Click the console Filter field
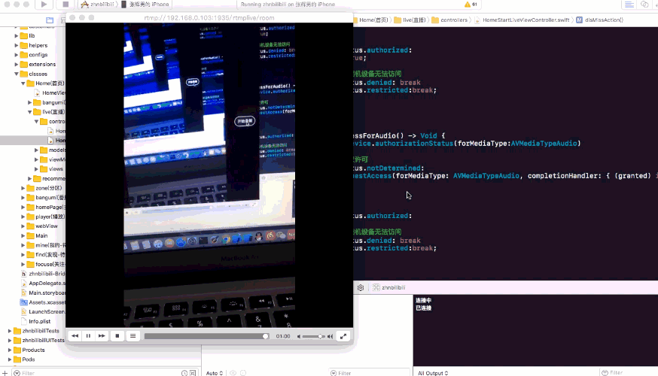This screenshot has height=376, width=658. 629,373
